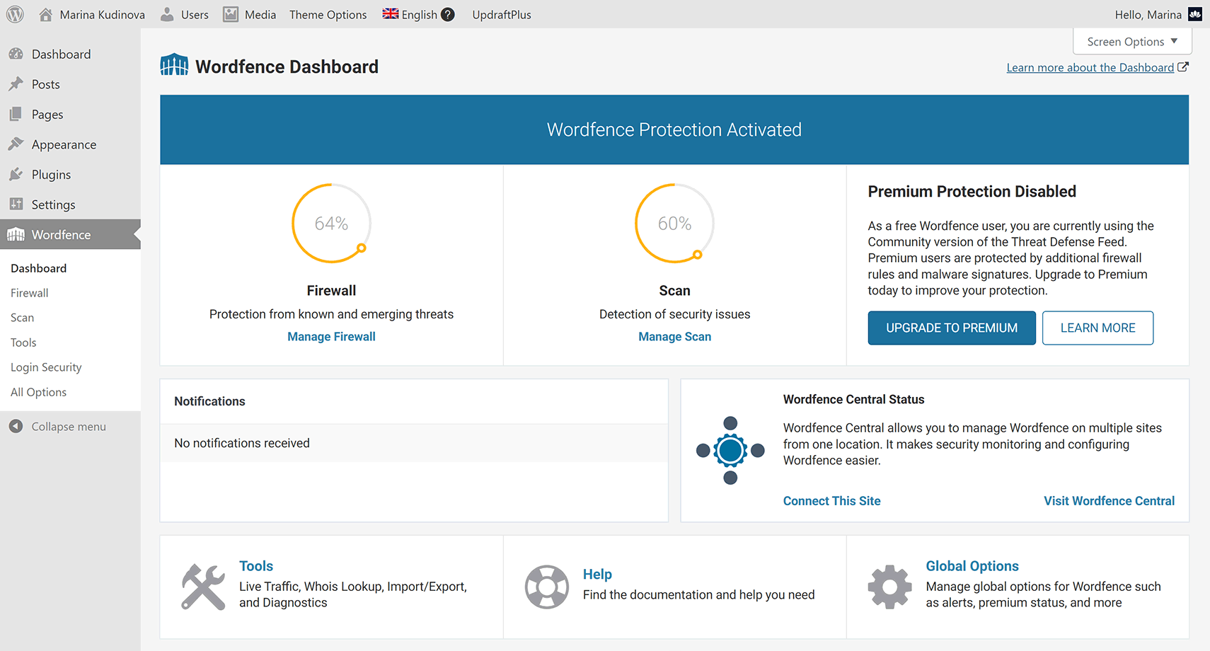
Task: Click the Manage Scan link
Action: (675, 337)
